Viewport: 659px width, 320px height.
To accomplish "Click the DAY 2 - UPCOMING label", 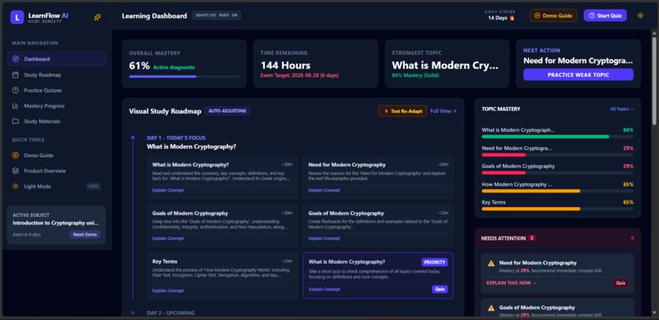I will (171, 313).
